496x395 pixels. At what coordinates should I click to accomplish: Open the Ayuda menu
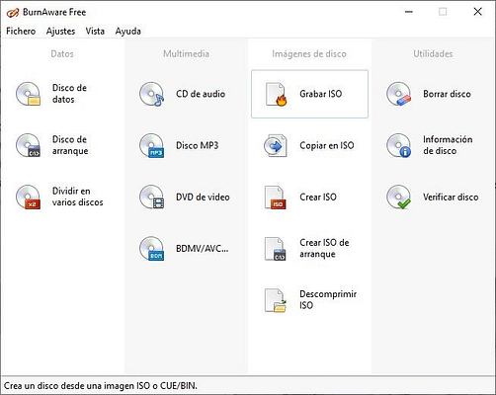click(x=128, y=32)
